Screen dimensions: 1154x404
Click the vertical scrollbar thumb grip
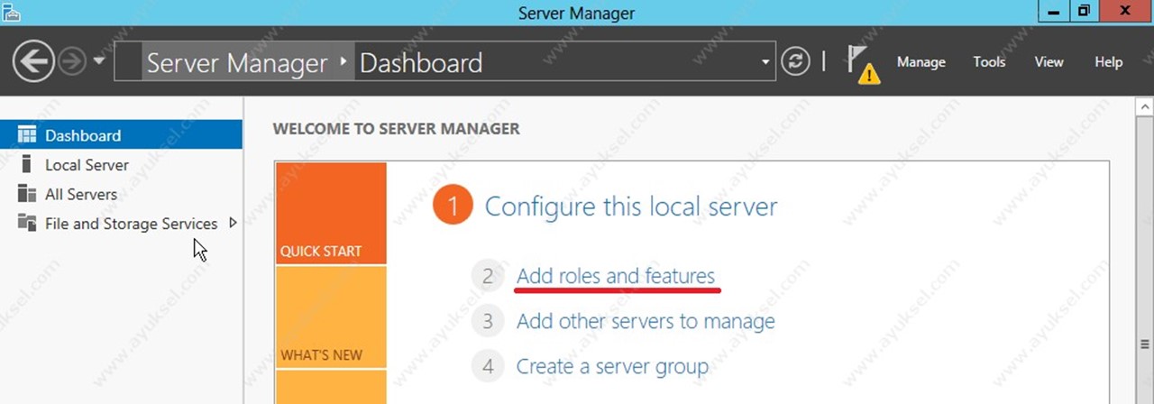click(x=1146, y=344)
